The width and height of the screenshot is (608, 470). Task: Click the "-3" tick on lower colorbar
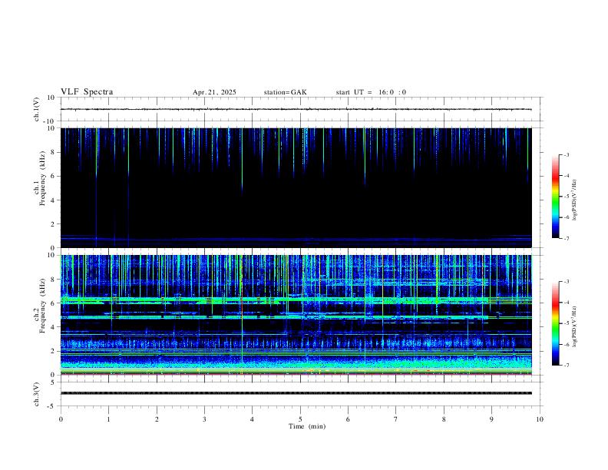[x=566, y=282]
